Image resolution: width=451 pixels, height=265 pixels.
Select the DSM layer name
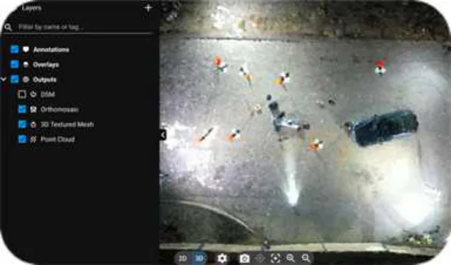click(x=48, y=95)
